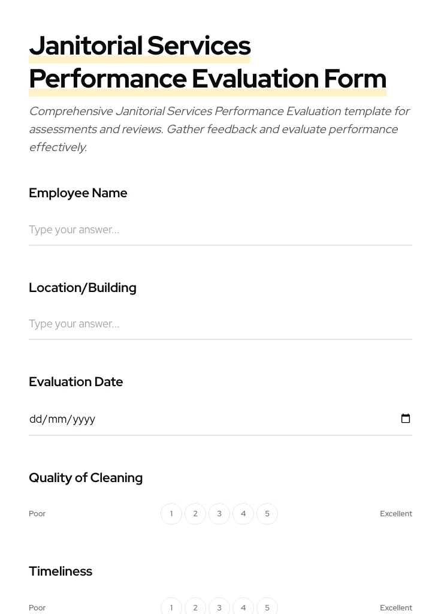Select the Quality of Cleaning heading
This screenshot has height=614, width=441.
point(86,478)
